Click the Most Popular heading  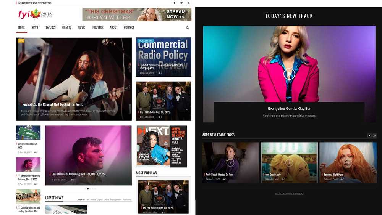click(146, 173)
